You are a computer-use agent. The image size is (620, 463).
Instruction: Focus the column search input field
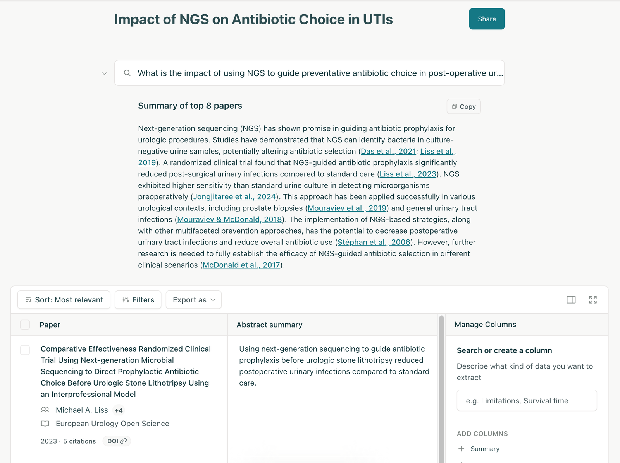tap(527, 400)
